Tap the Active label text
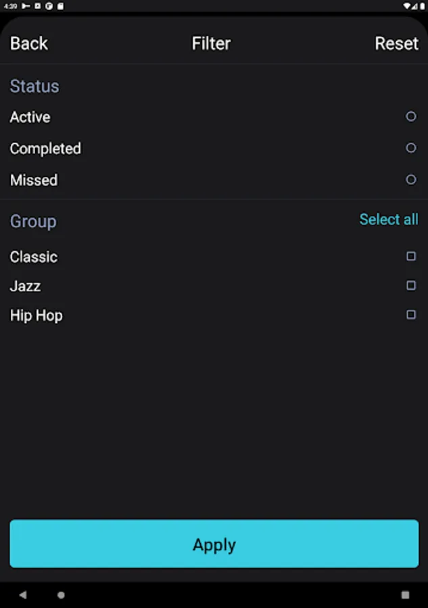The width and height of the screenshot is (428, 608). tap(30, 117)
